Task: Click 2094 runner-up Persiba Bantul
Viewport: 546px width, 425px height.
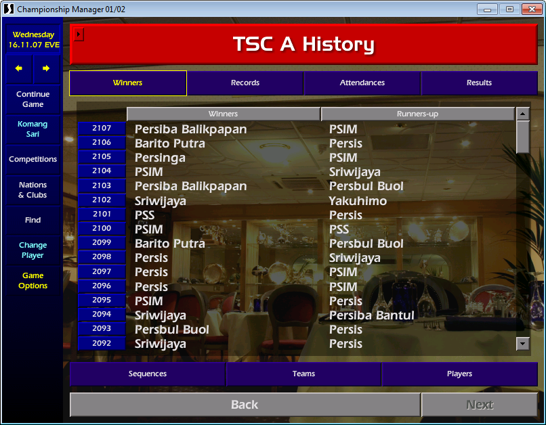Action: tap(372, 315)
